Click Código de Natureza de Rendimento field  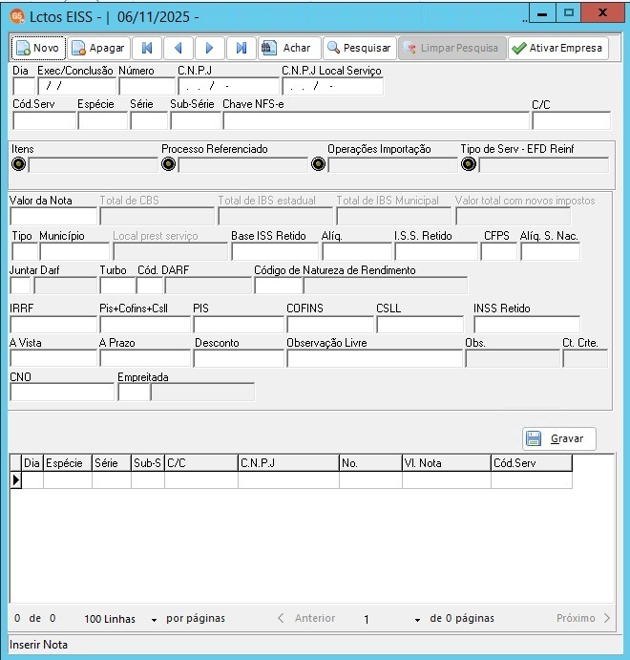click(279, 286)
